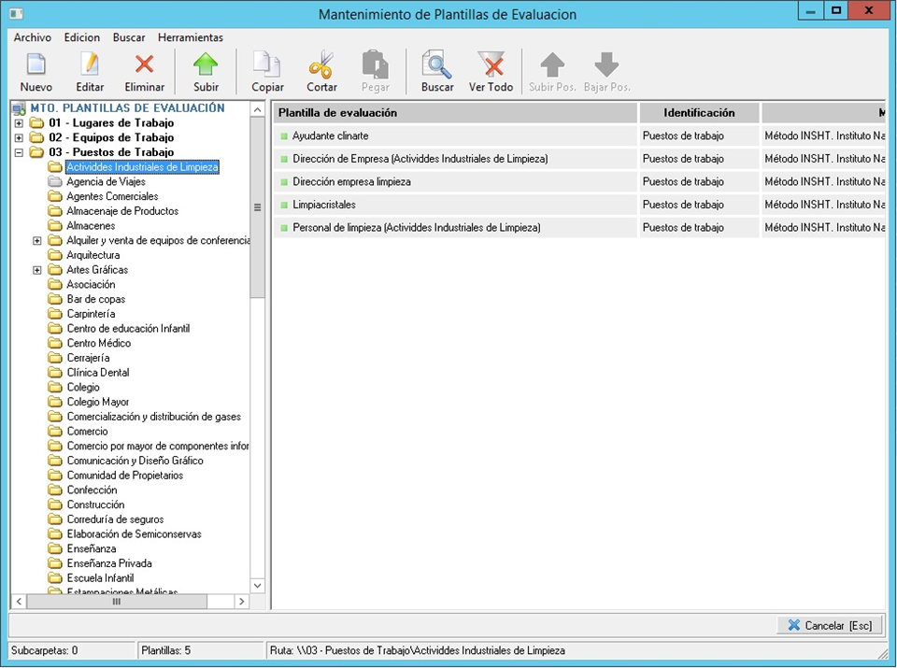Click the Subir green arrow icon

point(206,65)
